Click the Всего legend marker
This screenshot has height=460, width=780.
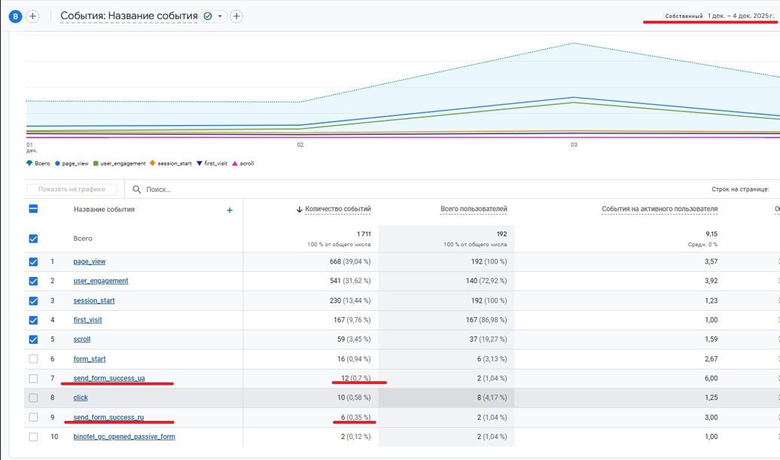click(x=29, y=163)
